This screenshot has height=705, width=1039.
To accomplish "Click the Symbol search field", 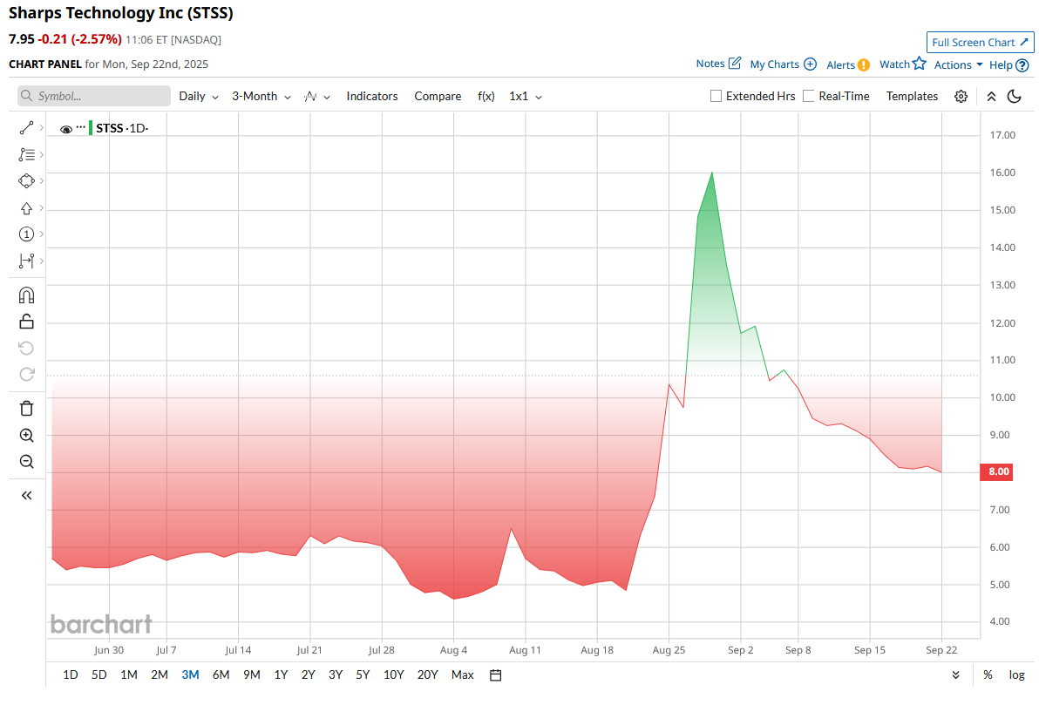I will [x=94, y=96].
